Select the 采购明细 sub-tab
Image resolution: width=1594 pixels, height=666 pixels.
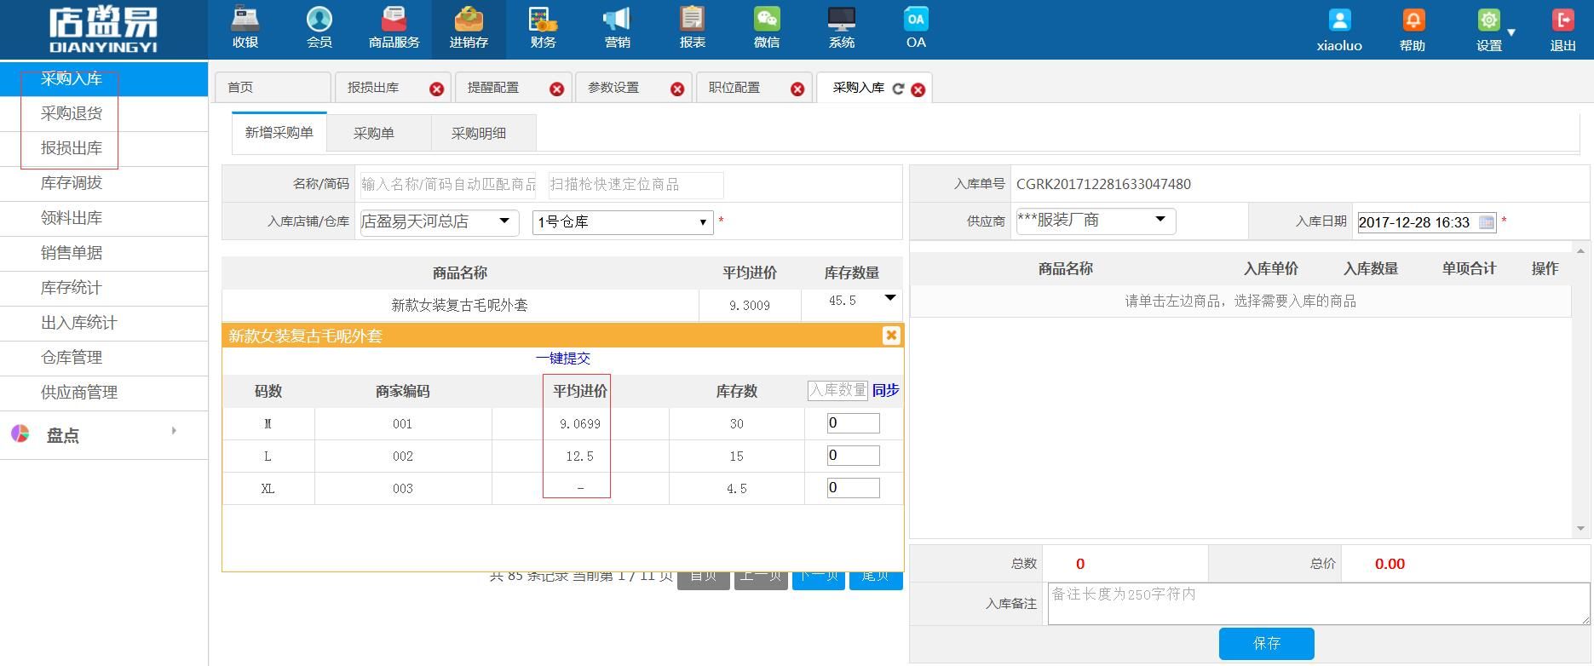pos(479,134)
